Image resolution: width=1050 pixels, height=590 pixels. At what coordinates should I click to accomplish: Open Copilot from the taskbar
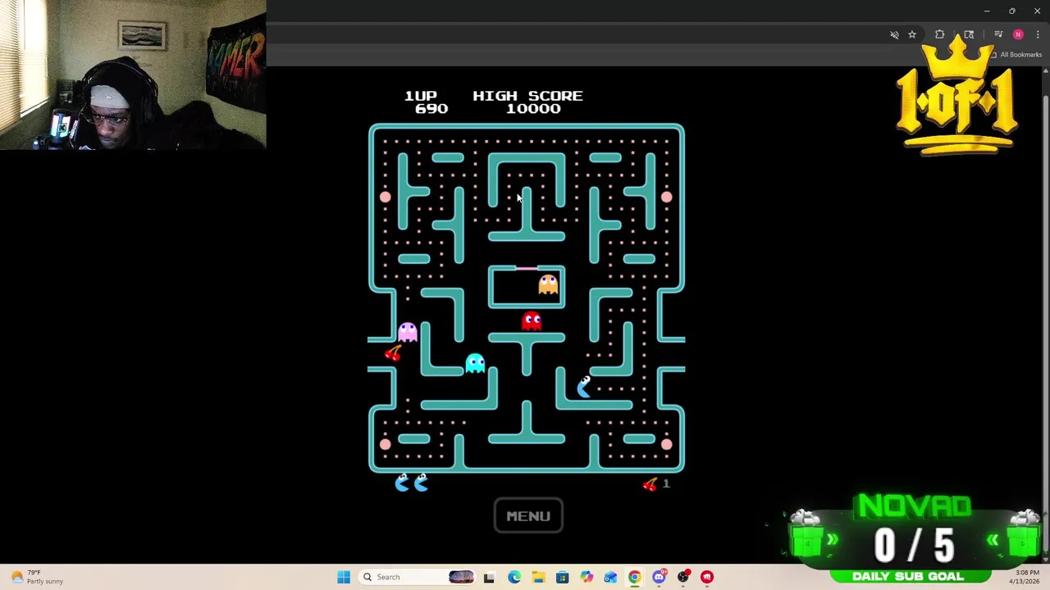[x=587, y=577]
